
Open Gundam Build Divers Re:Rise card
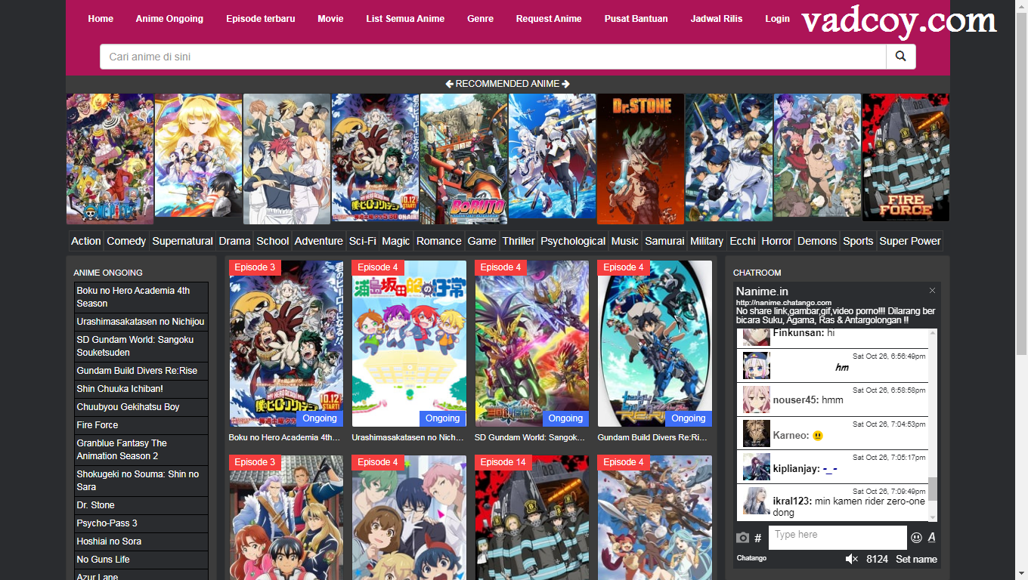pyautogui.click(x=655, y=344)
